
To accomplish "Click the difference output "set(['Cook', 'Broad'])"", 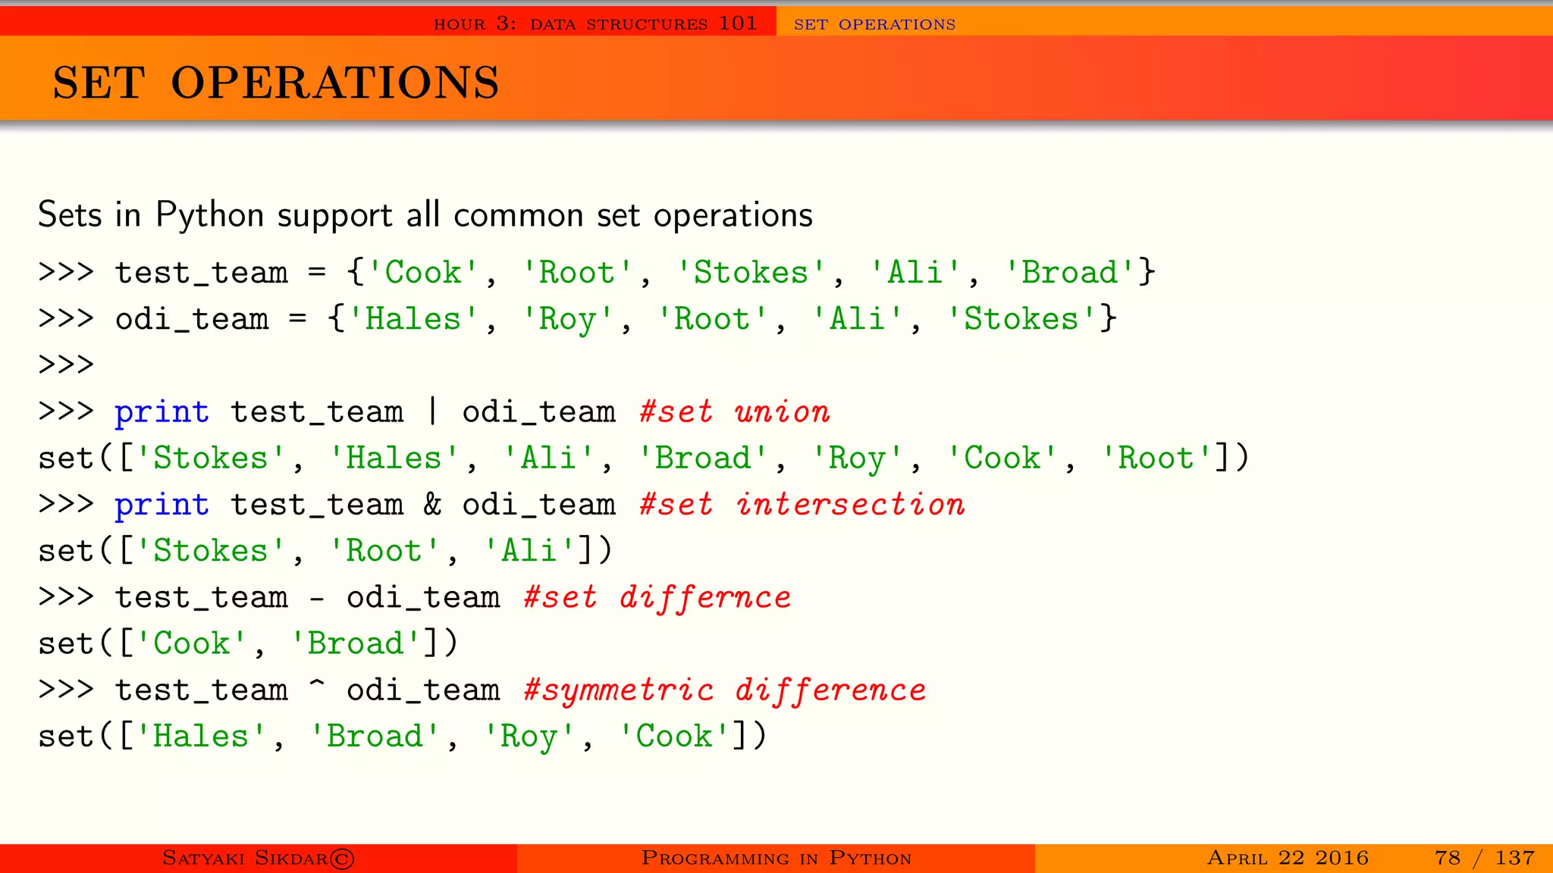I will [248, 643].
